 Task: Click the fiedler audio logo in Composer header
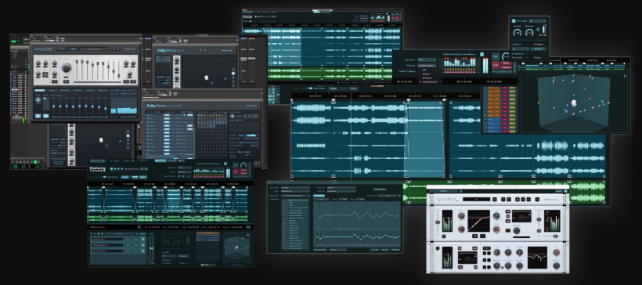click(x=251, y=106)
